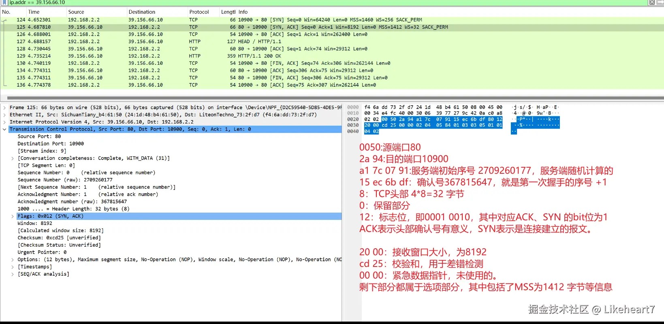Expand the [Timestamps] node
The image size is (664, 324).
[13, 267]
